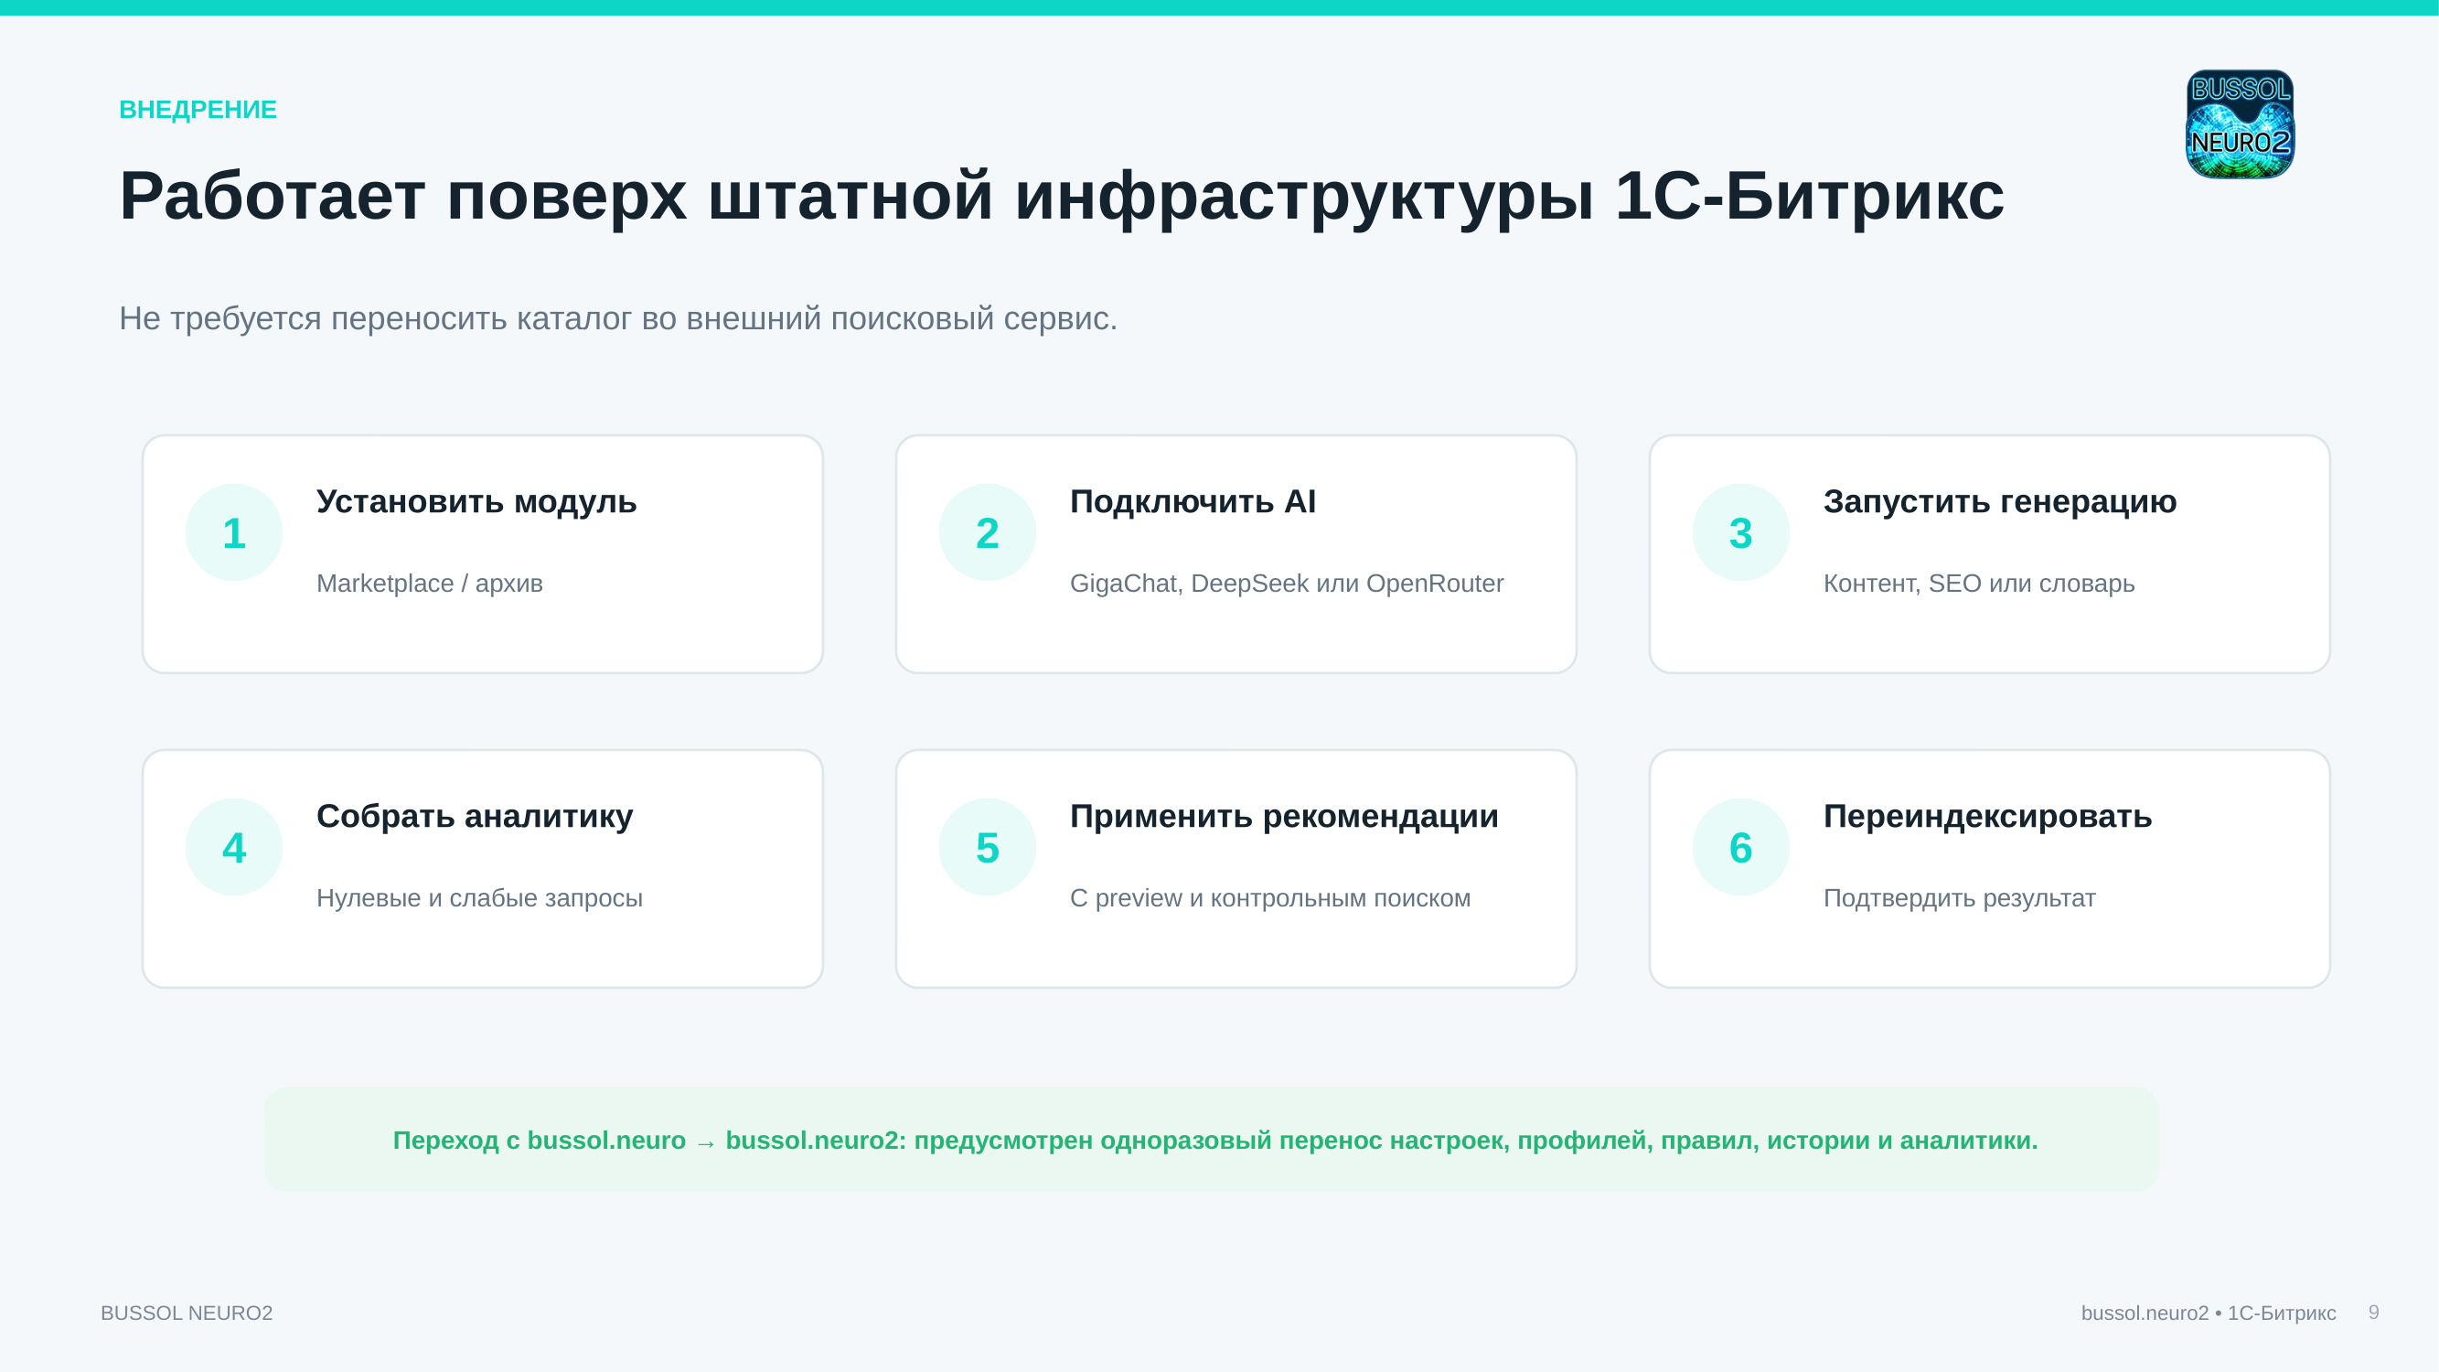
Task: Select the step 3 number circle
Action: tap(1740, 532)
